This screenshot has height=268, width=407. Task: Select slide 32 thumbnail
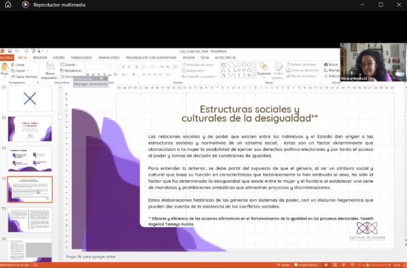pos(30,129)
